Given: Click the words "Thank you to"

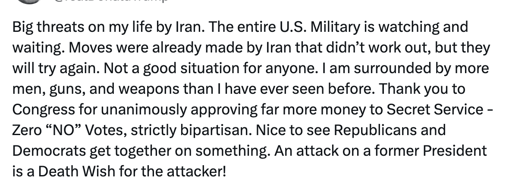Looking at the screenshot, I should (x=422, y=89).
